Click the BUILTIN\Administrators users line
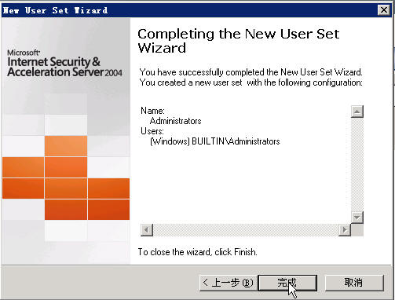 (x=215, y=141)
